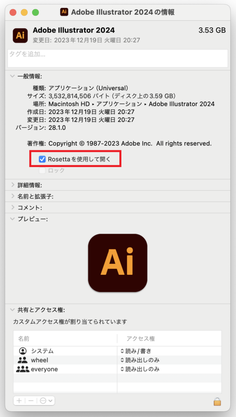
Task: Open the wheel 読み出しのみ privilege dropdown
Action: 140,360
